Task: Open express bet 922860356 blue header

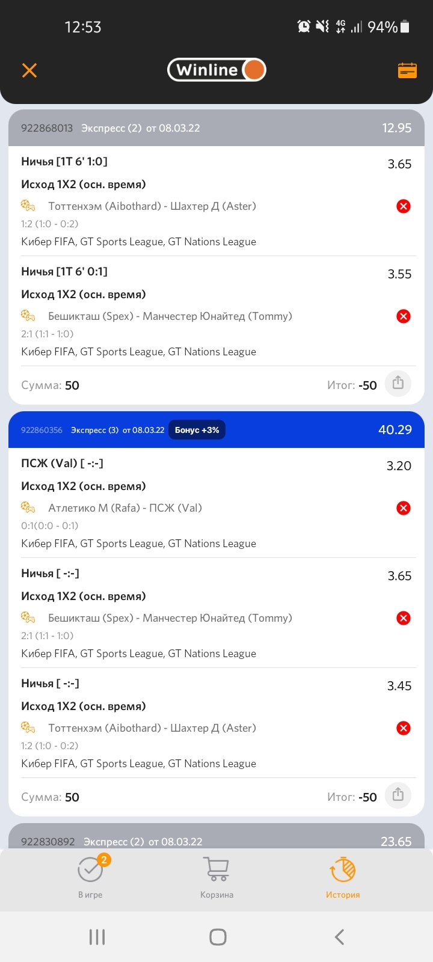Action: point(216,429)
